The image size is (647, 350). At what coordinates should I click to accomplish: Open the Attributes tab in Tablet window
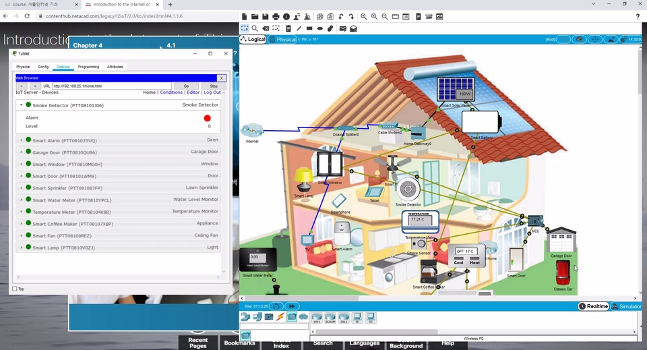115,67
